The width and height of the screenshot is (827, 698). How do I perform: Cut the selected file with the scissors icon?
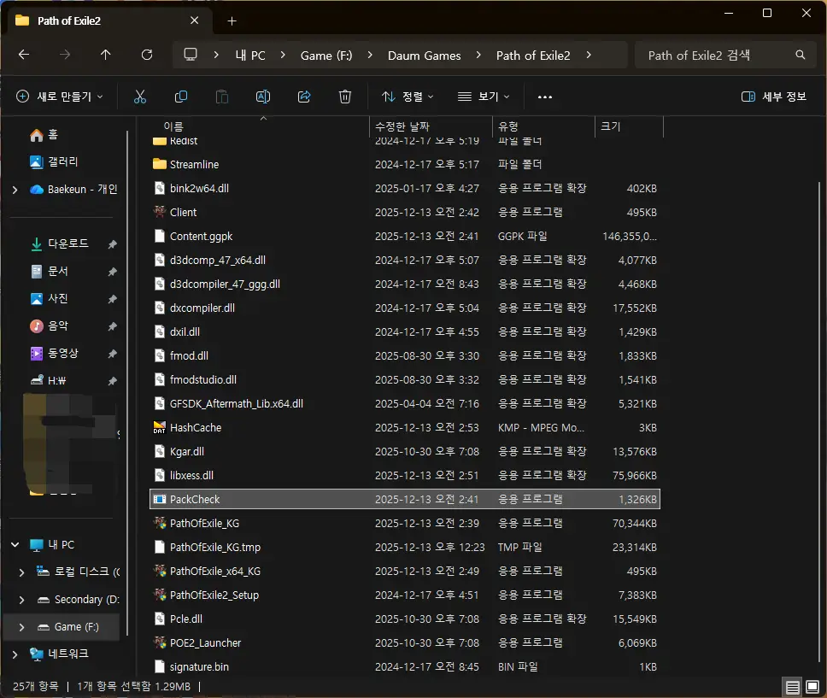pyautogui.click(x=139, y=96)
